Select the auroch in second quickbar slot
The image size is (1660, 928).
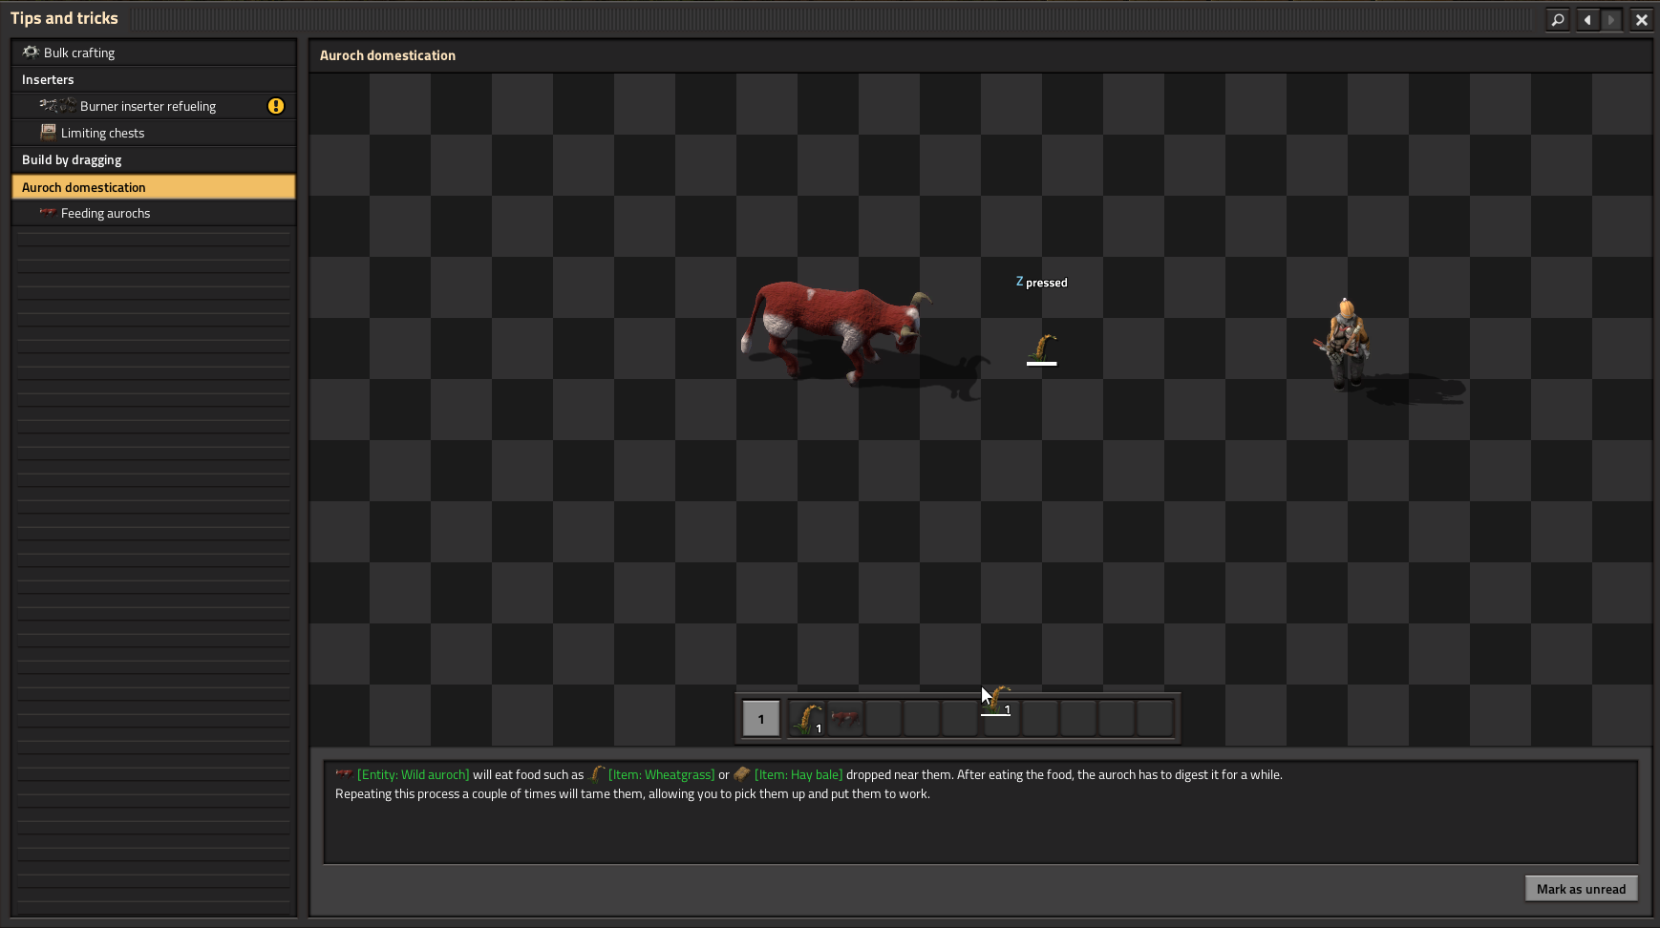(x=845, y=719)
